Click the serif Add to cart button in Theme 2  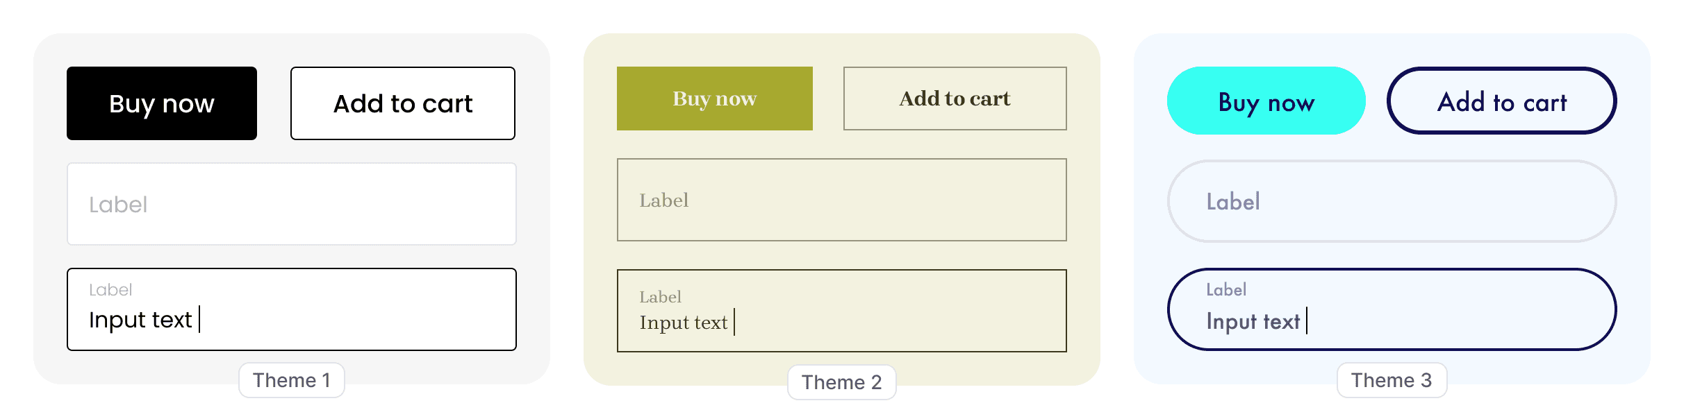point(955,99)
